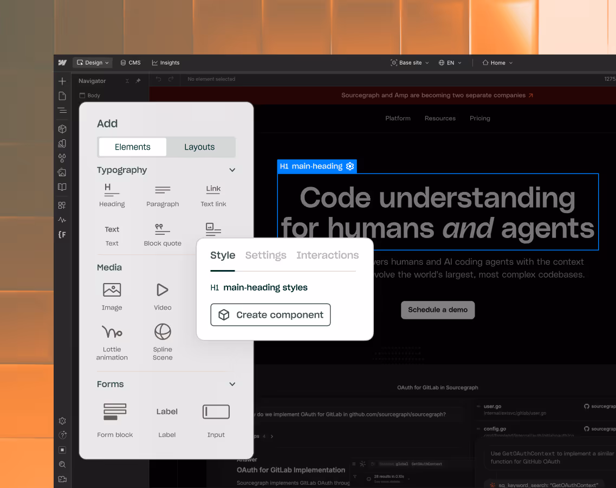Open the activity pulse icon in sidebar

[62, 220]
